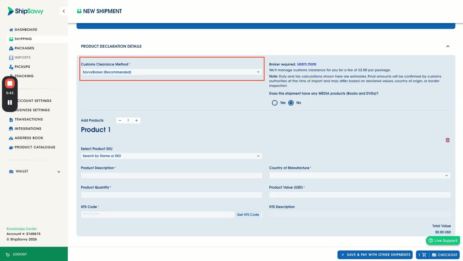Viewport: 463px width, 261px height.
Task: Select Yes for MEDIA products
Action: [275, 103]
